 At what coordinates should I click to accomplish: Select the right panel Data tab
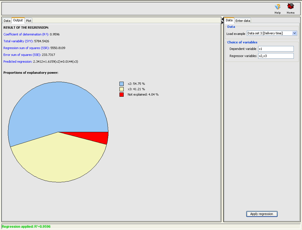coord(229,20)
